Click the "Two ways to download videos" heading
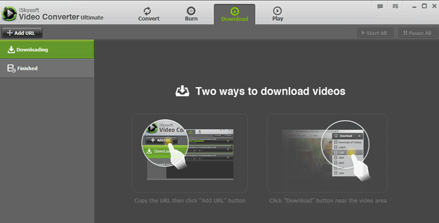 tap(270, 92)
